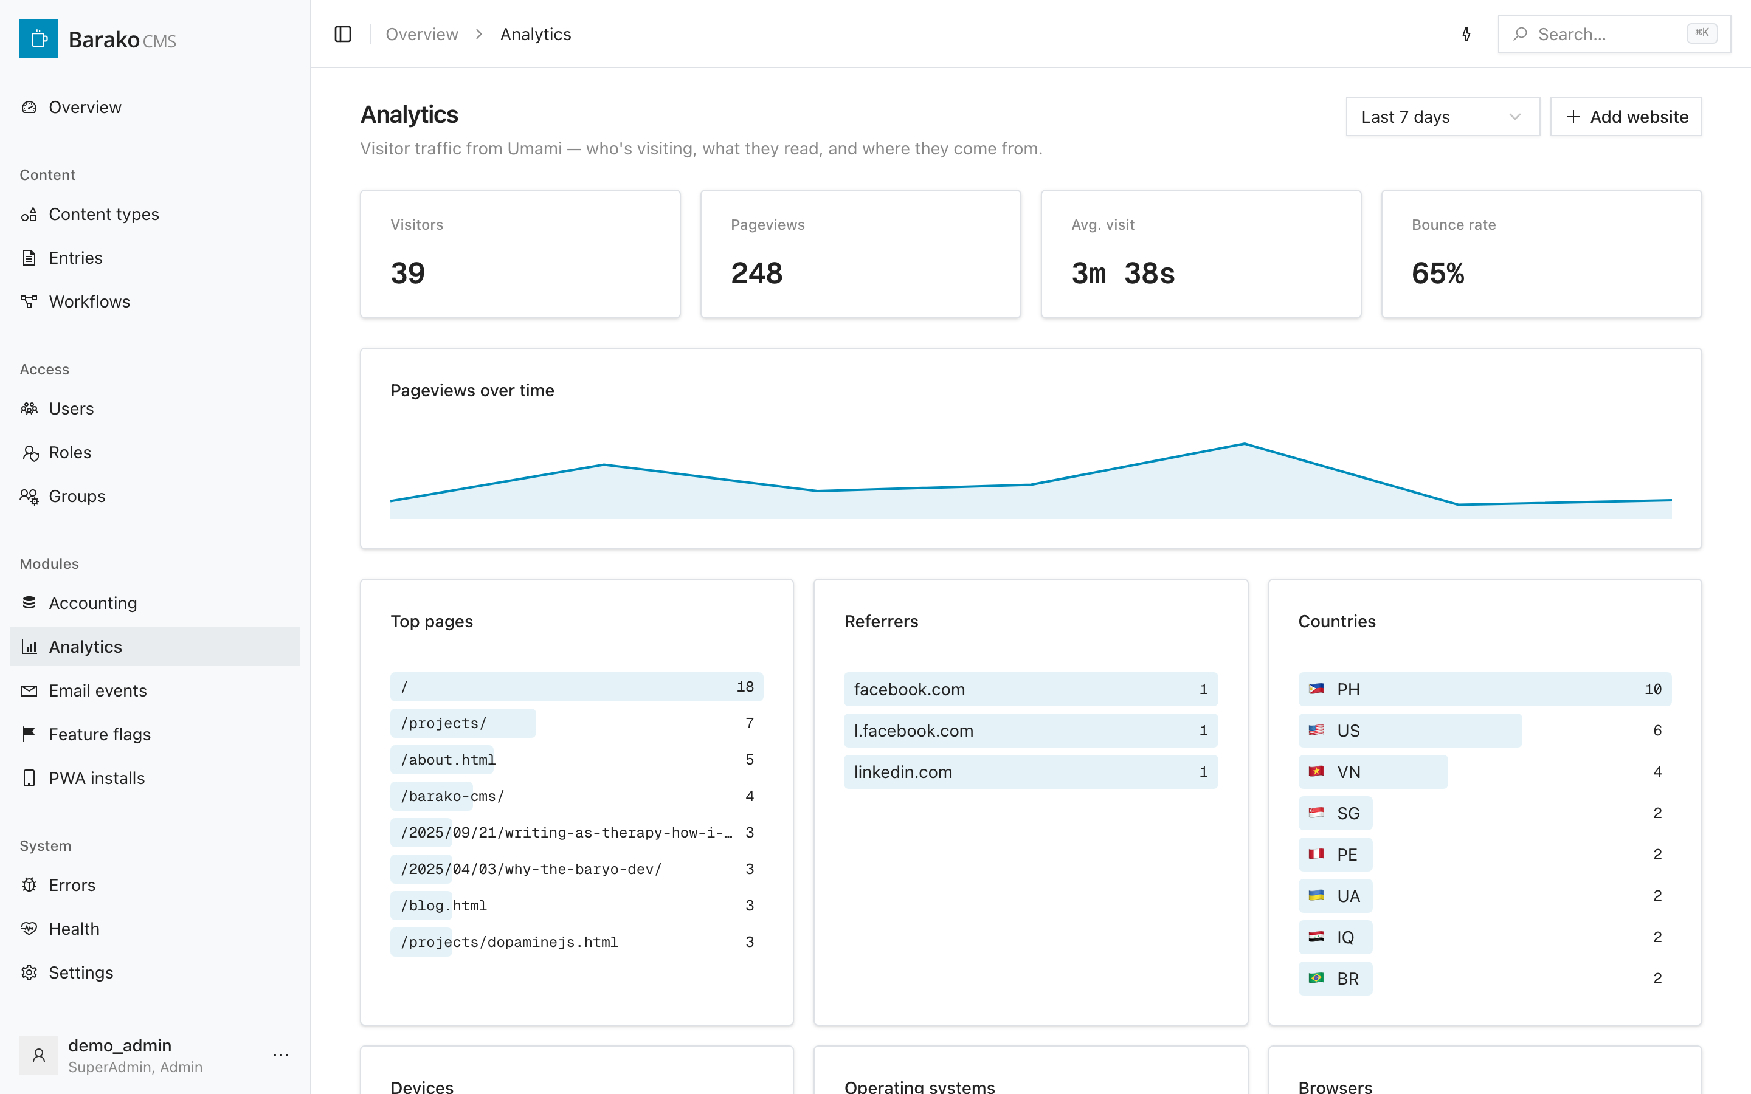Click the Overview breadcrumb link
The height and width of the screenshot is (1094, 1751).
[x=422, y=34]
